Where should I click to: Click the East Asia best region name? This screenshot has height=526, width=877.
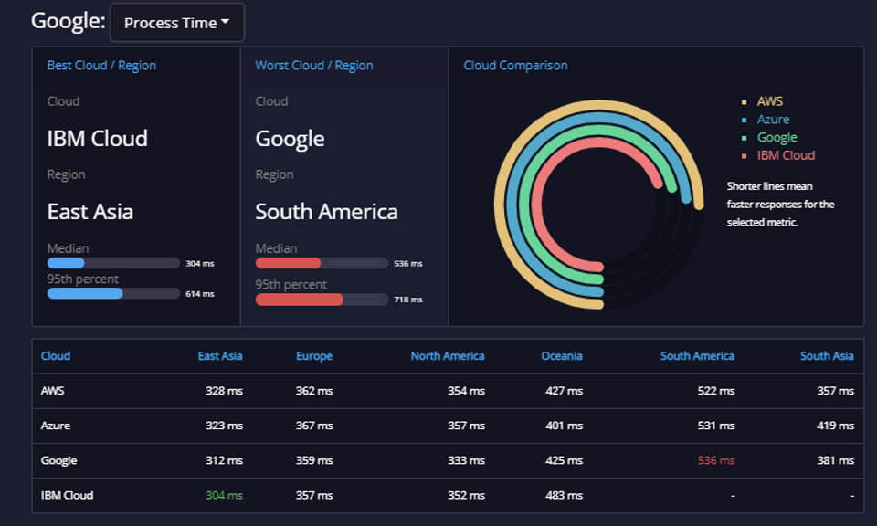pyautogui.click(x=90, y=212)
